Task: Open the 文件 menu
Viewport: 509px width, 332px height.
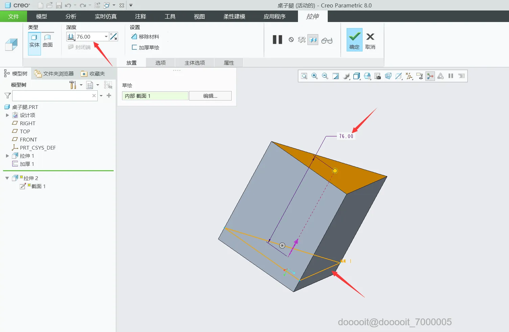Action: coord(14,16)
